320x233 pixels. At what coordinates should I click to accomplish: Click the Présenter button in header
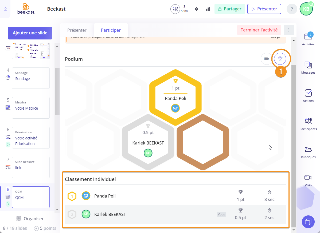pyautogui.click(x=264, y=9)
